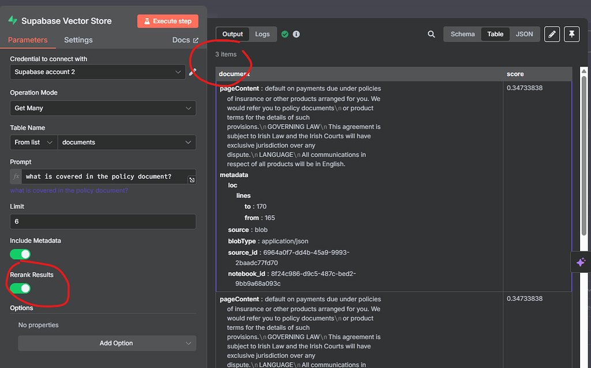
Task: Click the Execute step button
Action: pyautogui.click(x=167, y=21)
